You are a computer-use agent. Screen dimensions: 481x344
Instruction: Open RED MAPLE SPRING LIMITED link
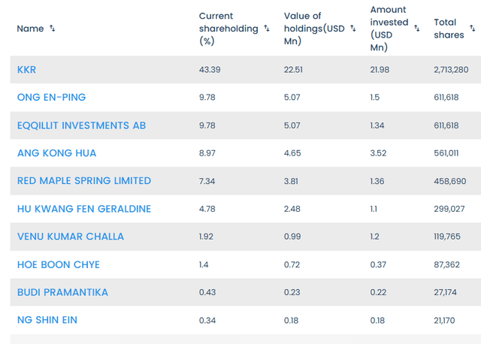(84, 181)
